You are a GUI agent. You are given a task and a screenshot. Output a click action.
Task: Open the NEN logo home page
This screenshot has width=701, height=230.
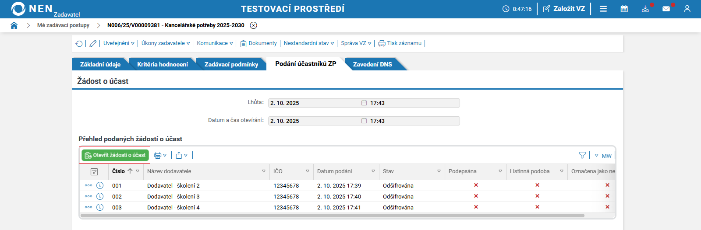32,9
